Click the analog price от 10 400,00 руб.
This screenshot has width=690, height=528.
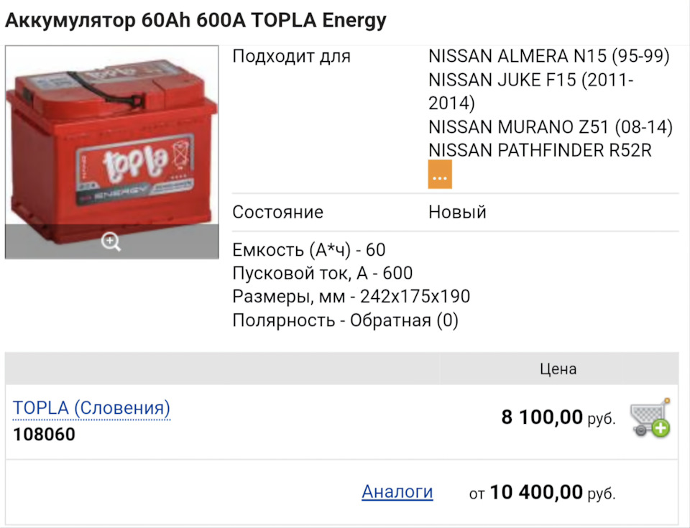tap(543, 493)
